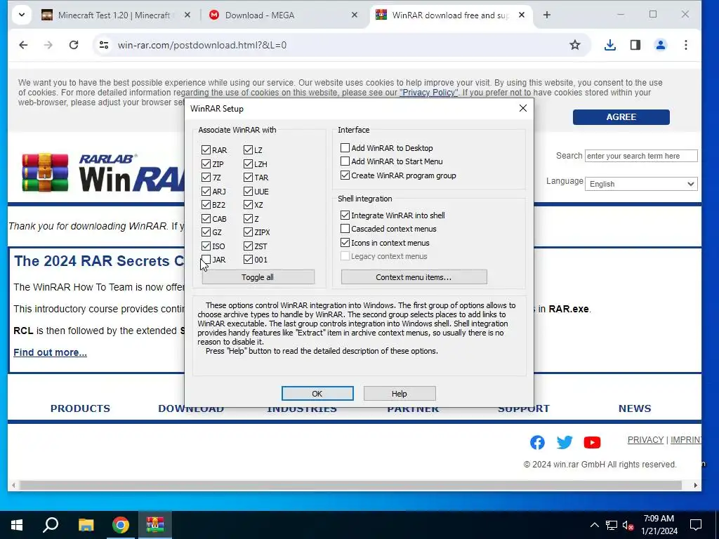Viewport: 719px width, 539px height.
Task: Toggle ARJ association checkbox
Action: tap(206, 191)
